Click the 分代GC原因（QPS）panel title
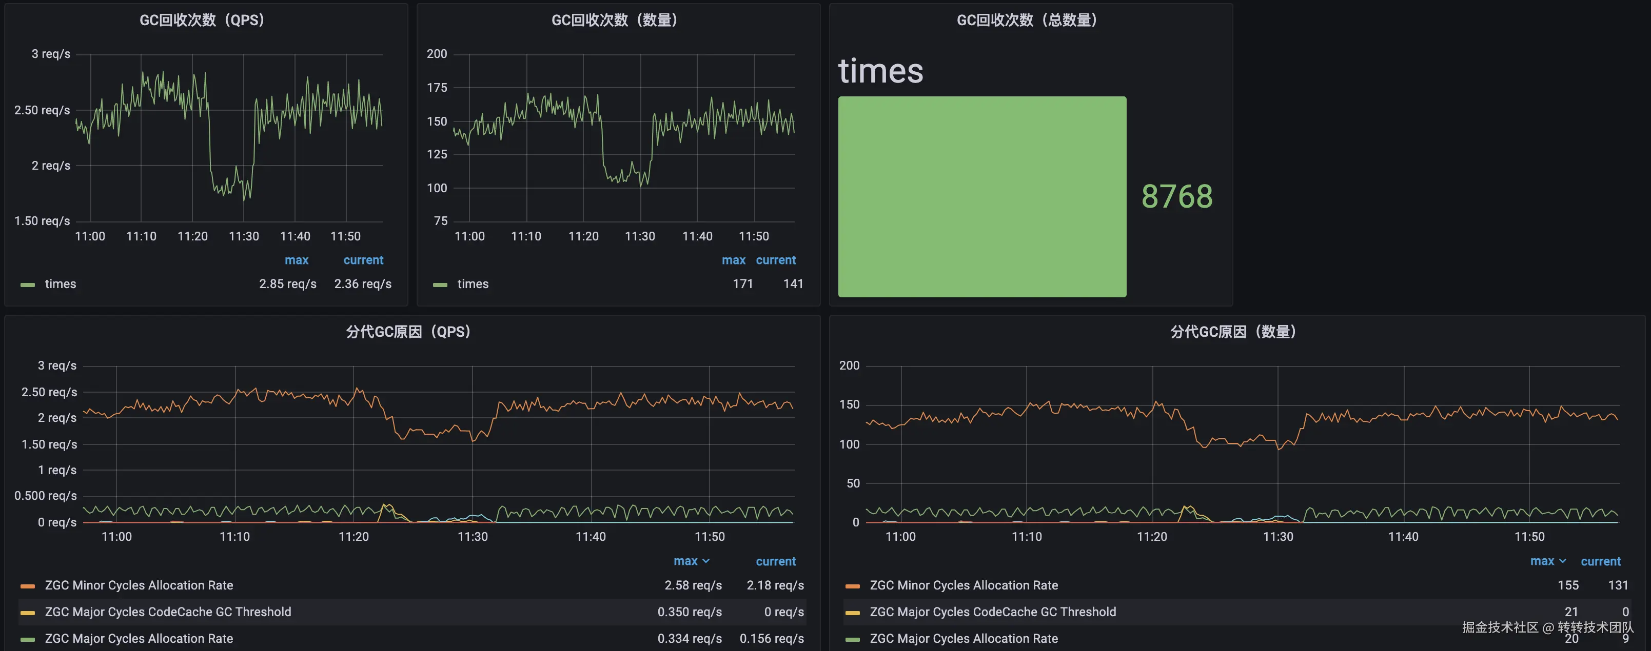The height and width of the screenshot is (651, 1651). tap(408, 332)
